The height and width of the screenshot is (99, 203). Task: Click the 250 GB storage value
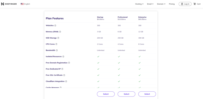[121, 38]
